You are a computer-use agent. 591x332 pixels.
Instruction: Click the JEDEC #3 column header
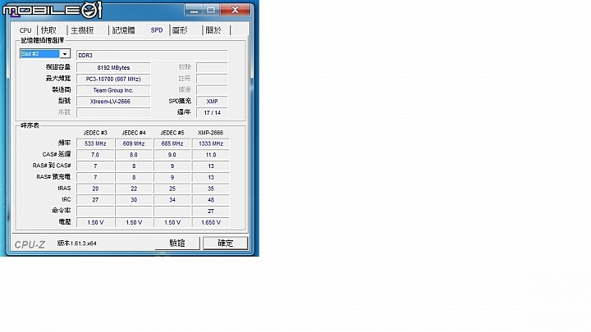pyautogui.click(x=95, y=133)
